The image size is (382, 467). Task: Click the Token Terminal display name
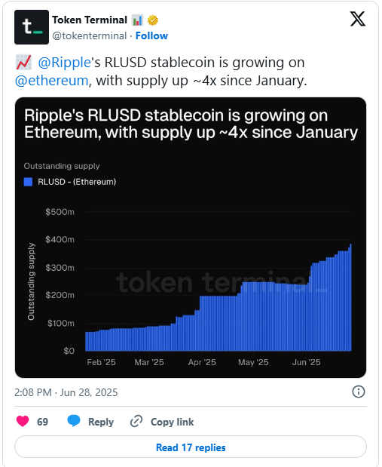click(x=90, y=20)
